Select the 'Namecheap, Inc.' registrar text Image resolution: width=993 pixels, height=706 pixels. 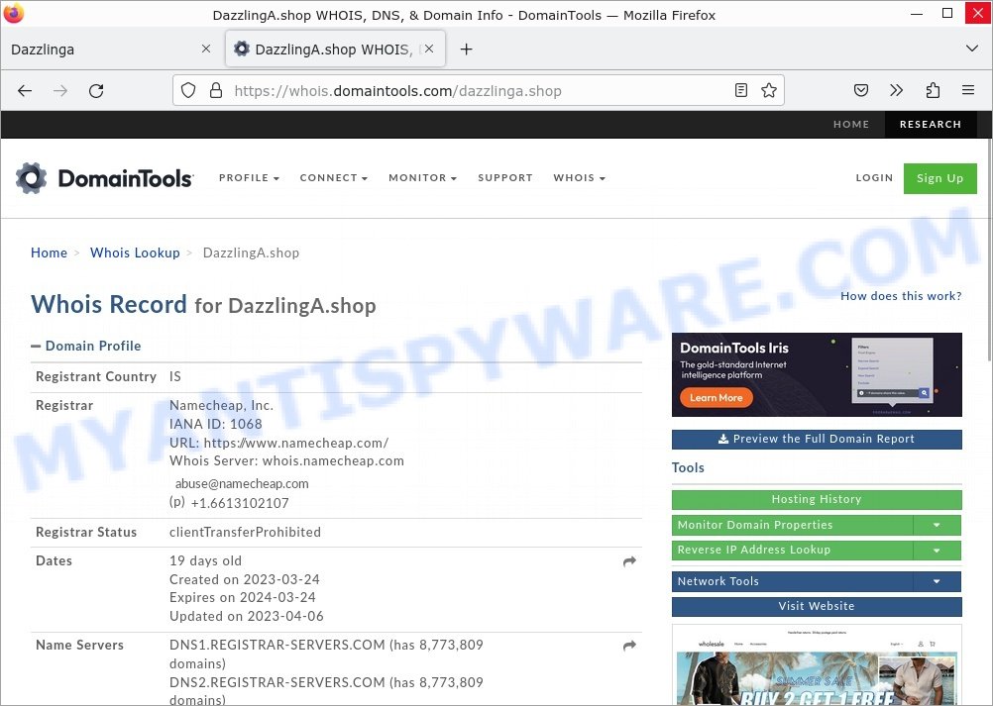click(222, 406)
